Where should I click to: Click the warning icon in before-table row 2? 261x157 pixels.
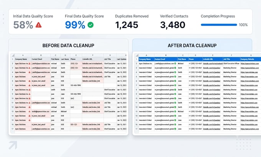click(30, 64)
